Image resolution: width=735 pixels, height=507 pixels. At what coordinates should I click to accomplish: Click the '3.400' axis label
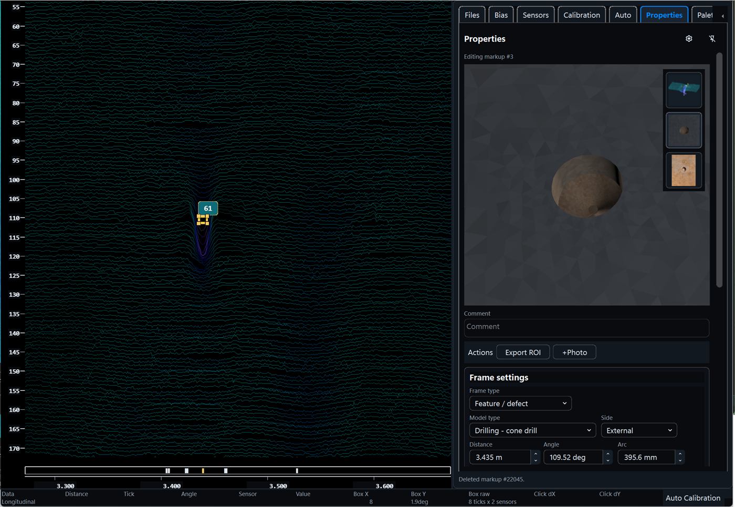click(172, 486)
